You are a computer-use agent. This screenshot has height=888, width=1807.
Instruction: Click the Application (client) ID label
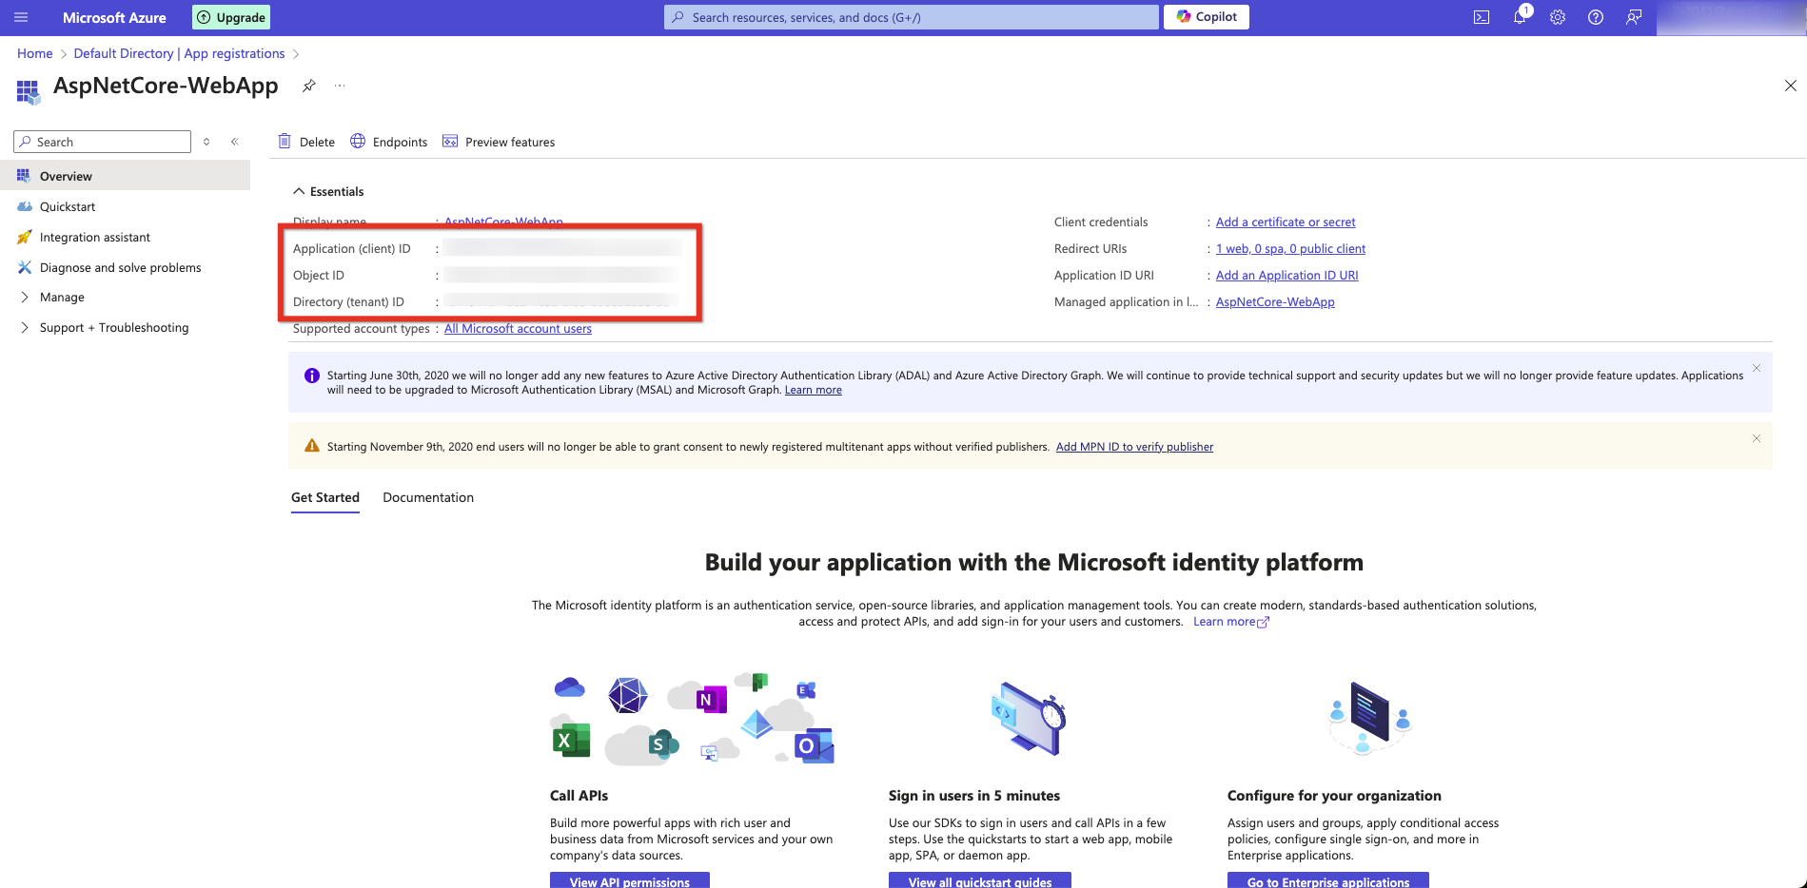352,248
